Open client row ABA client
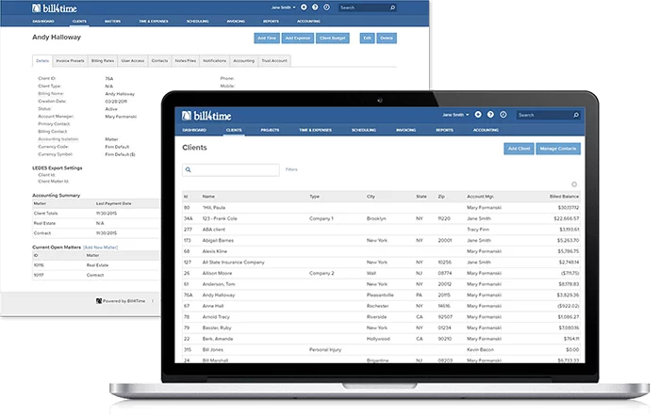The height and width of the screenshot is (415, 660). (381, 230)
